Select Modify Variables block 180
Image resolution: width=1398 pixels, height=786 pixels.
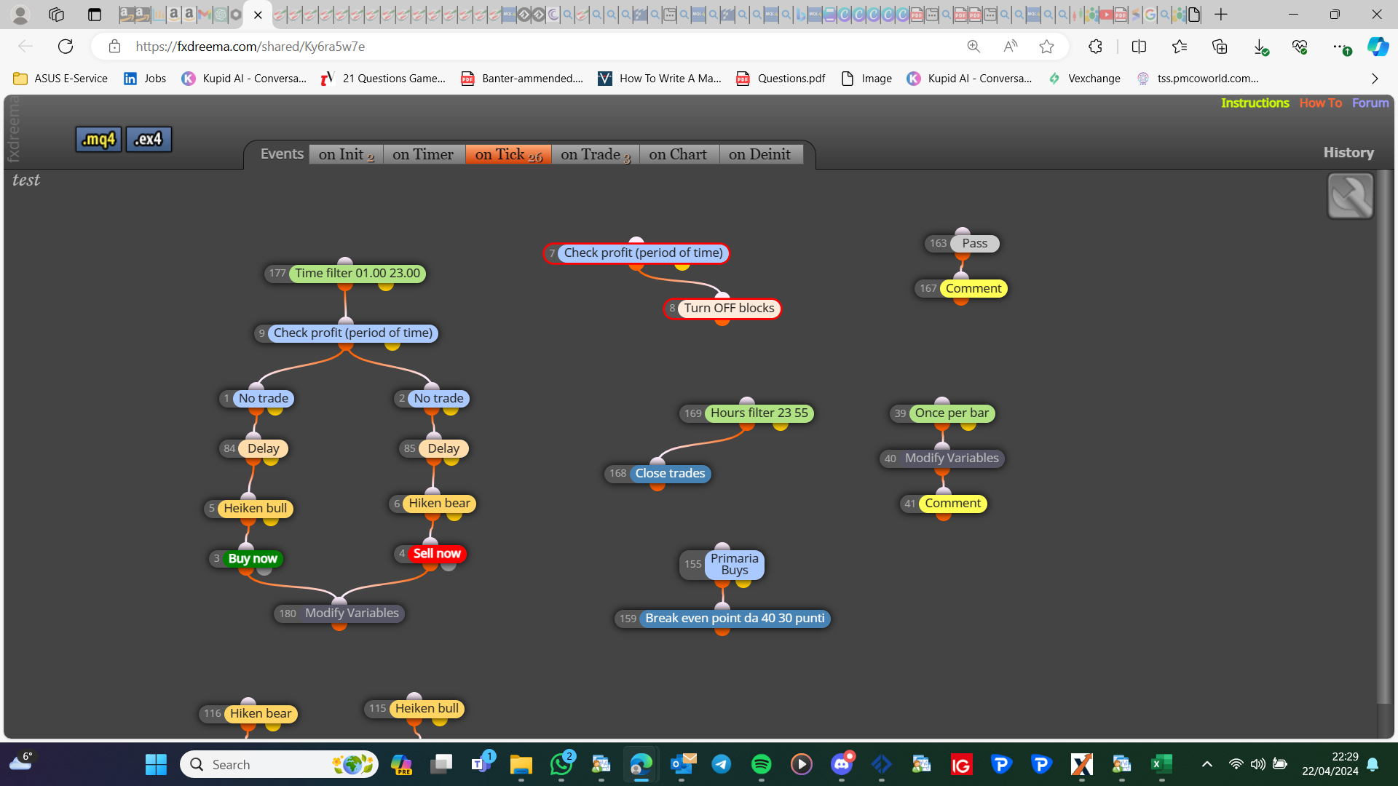339,614
